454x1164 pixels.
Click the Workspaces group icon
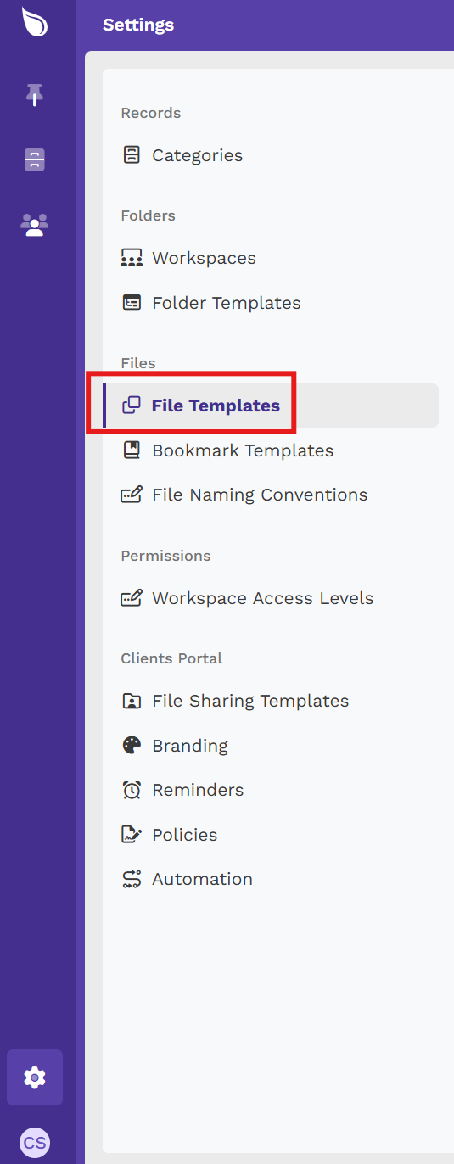[x=132, y=258]
